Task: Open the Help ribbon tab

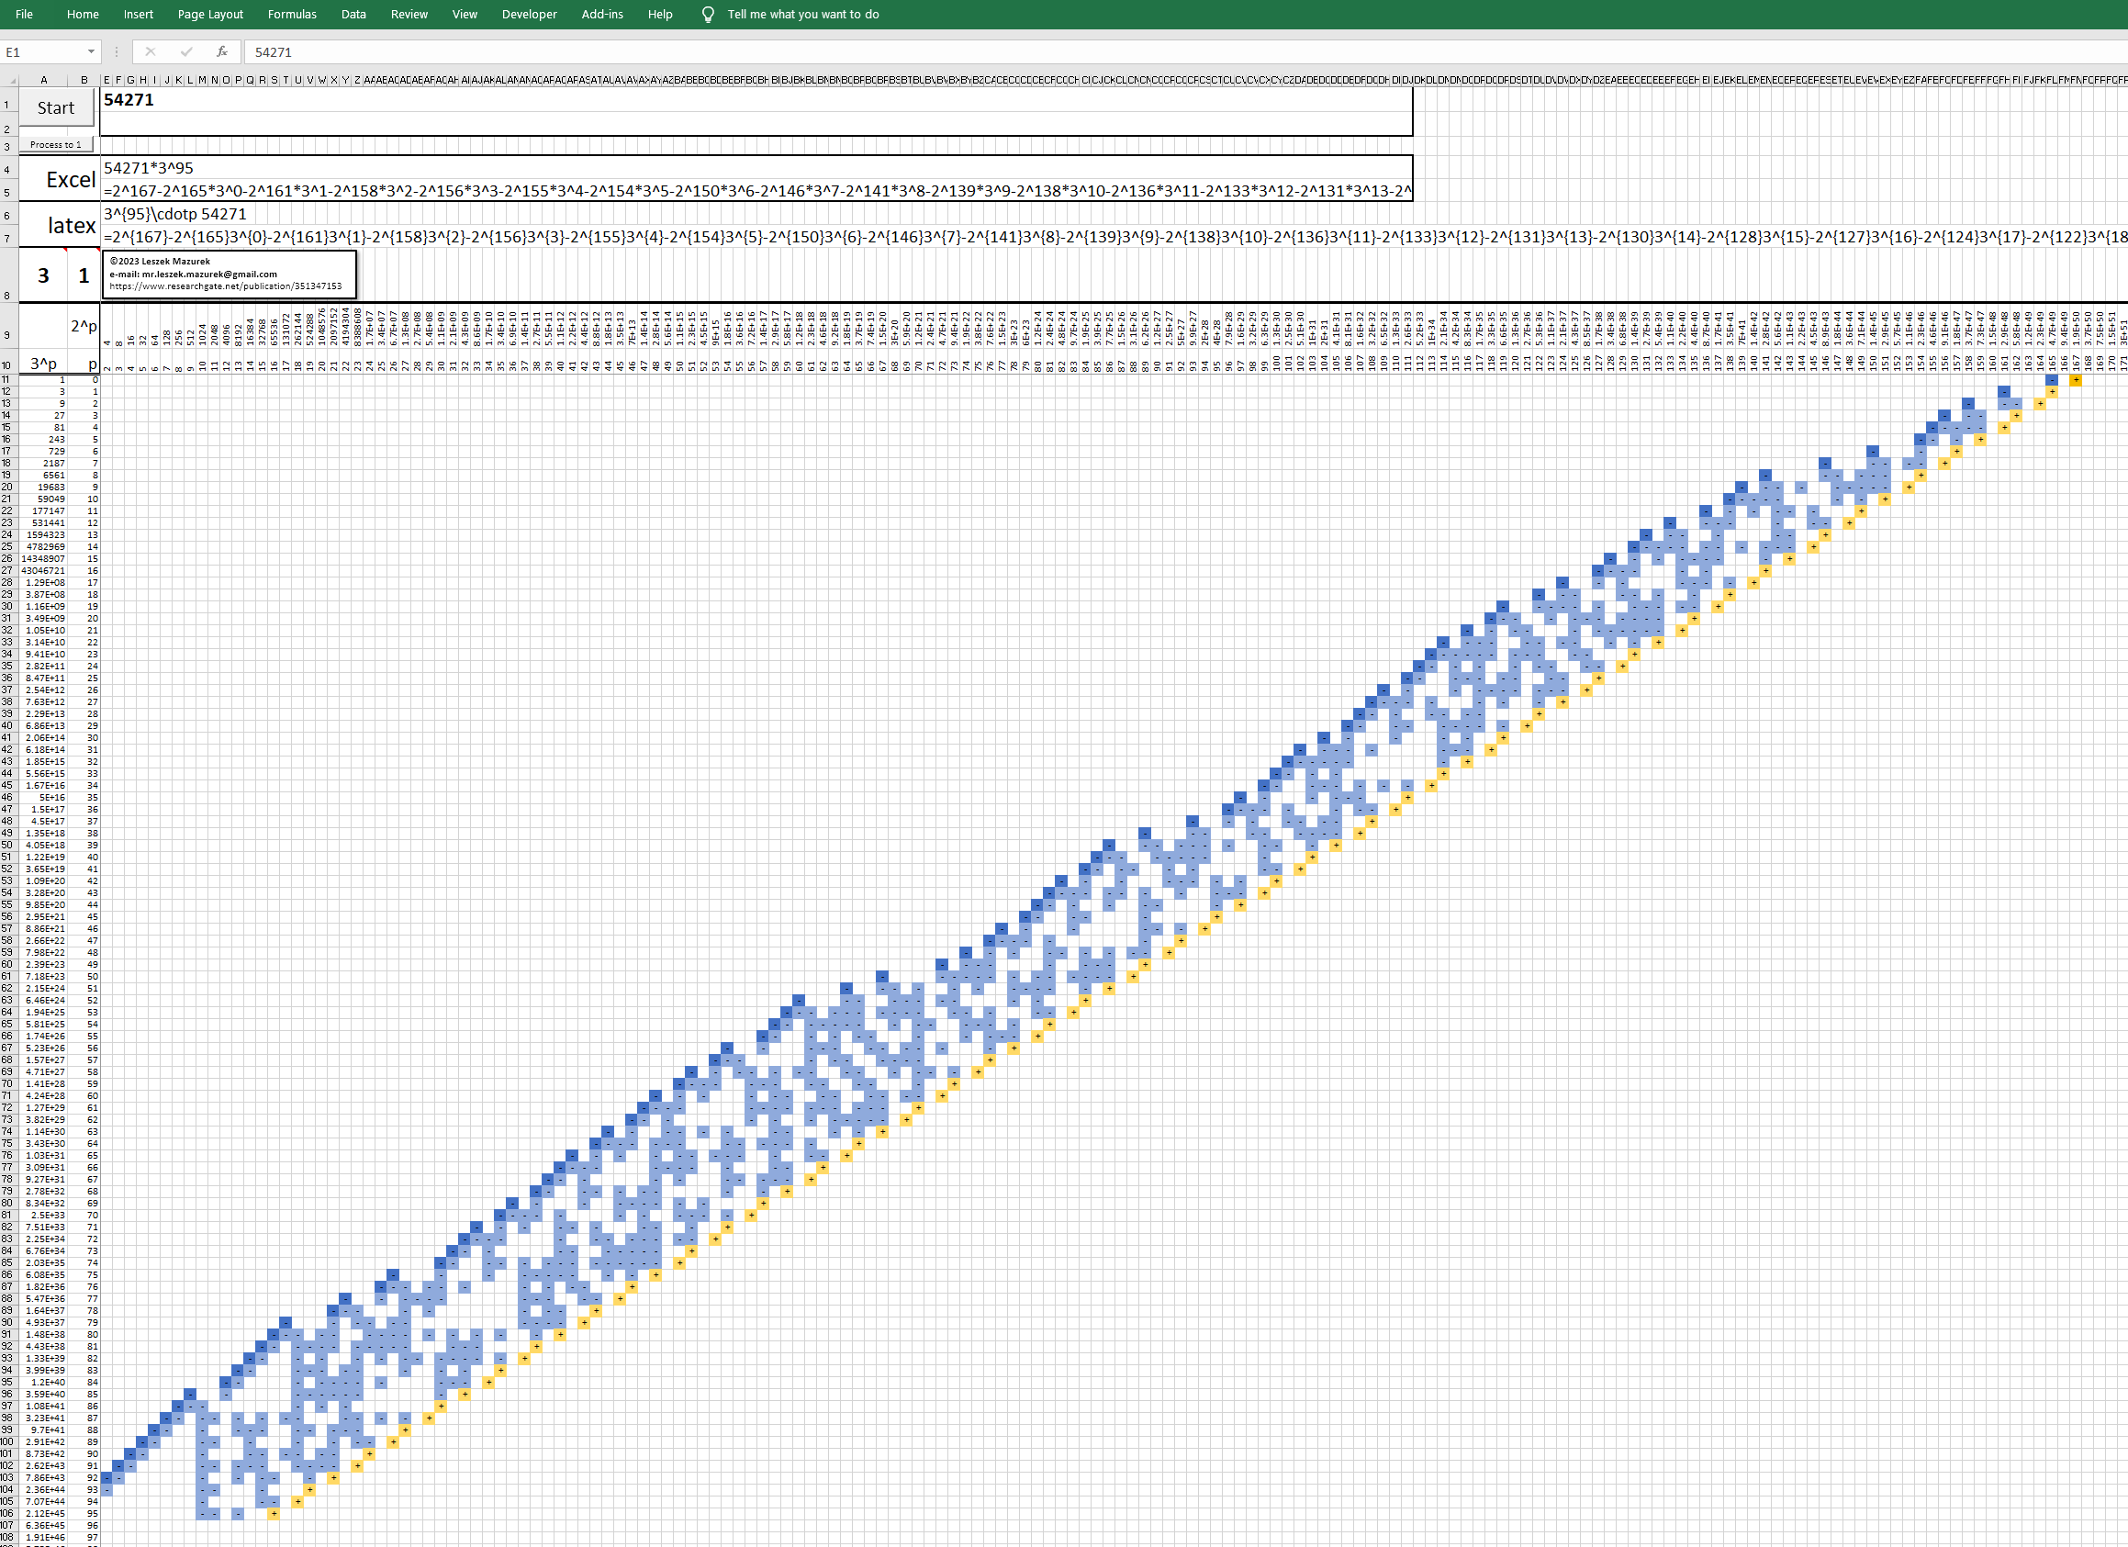Action: [x=659, y=14]
